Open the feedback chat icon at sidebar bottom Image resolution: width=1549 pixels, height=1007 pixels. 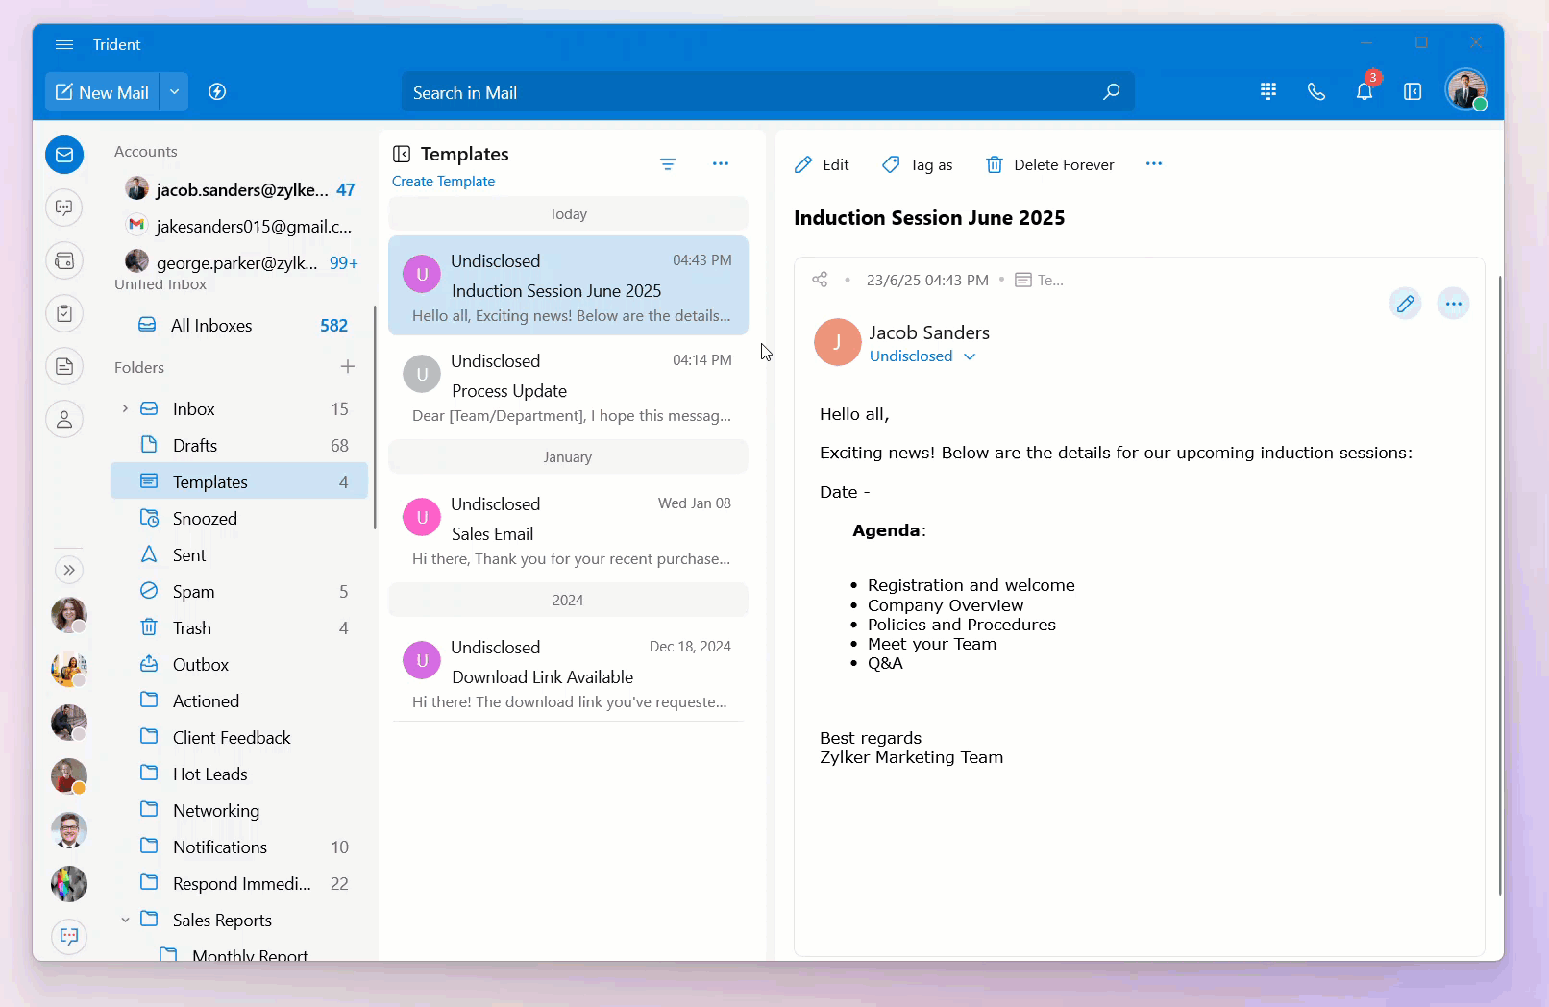[69, 936]
